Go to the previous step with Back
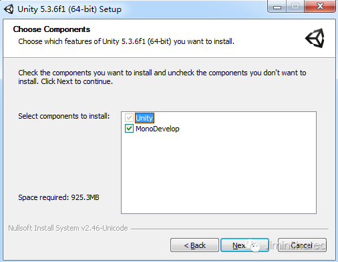 [194, 245]
